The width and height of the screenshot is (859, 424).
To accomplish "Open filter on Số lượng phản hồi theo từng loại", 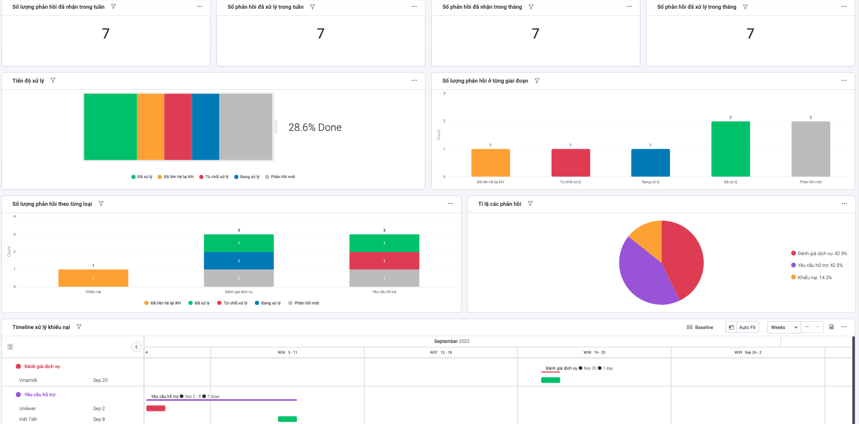I will tap(101, 204).
